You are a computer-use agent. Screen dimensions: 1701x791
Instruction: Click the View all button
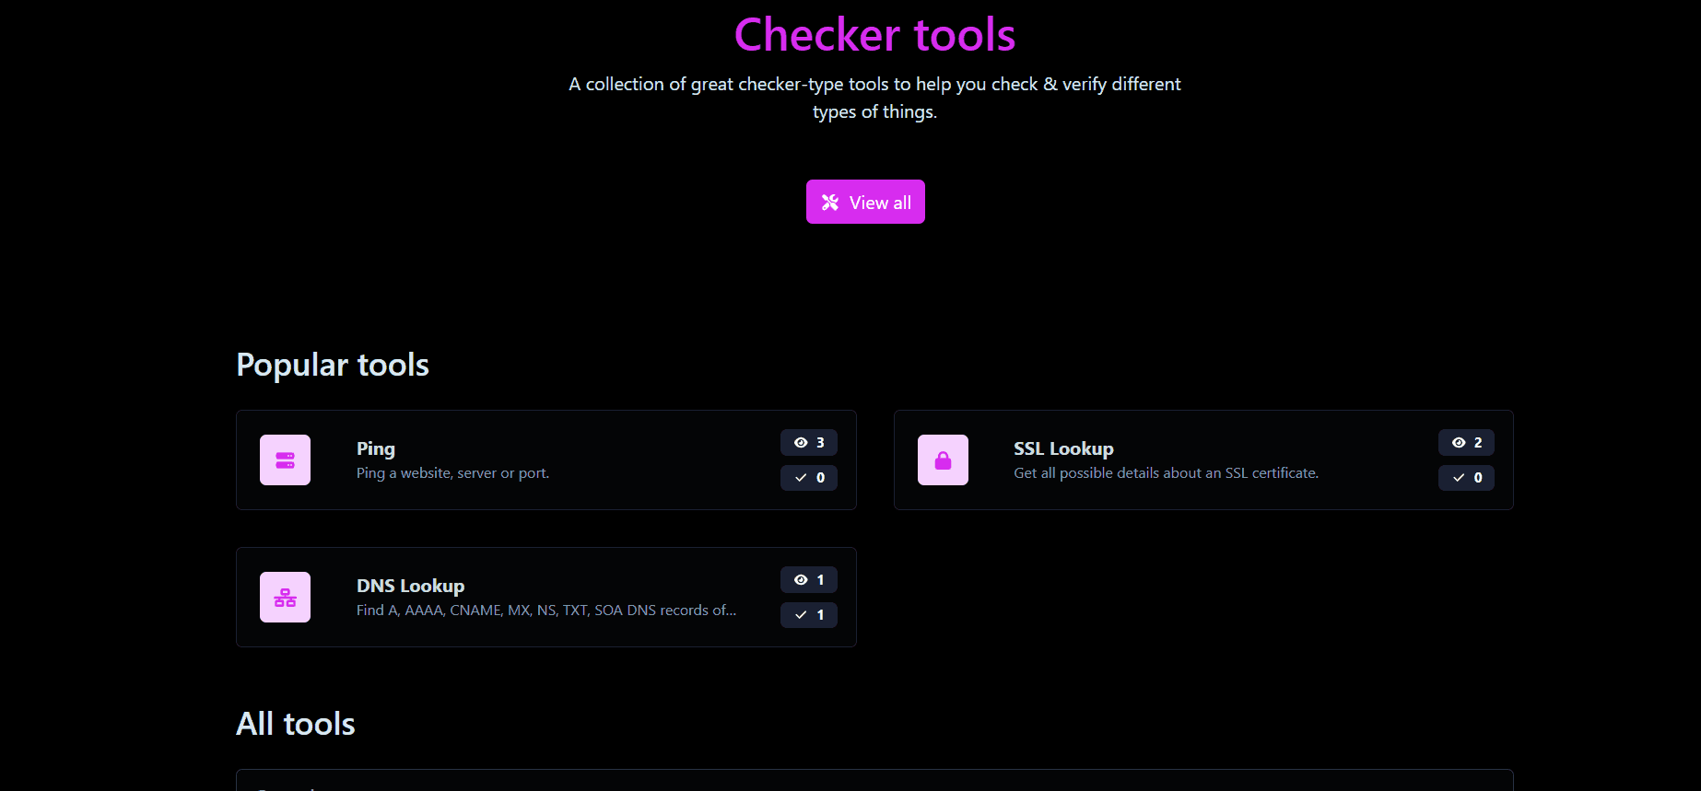point(865,202)
